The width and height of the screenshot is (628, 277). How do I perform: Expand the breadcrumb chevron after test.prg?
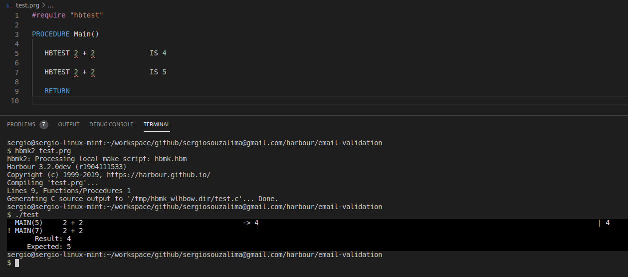pos(43,5)
